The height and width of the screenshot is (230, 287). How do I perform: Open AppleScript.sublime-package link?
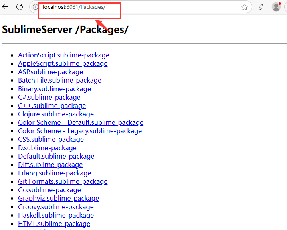point(63,63)
